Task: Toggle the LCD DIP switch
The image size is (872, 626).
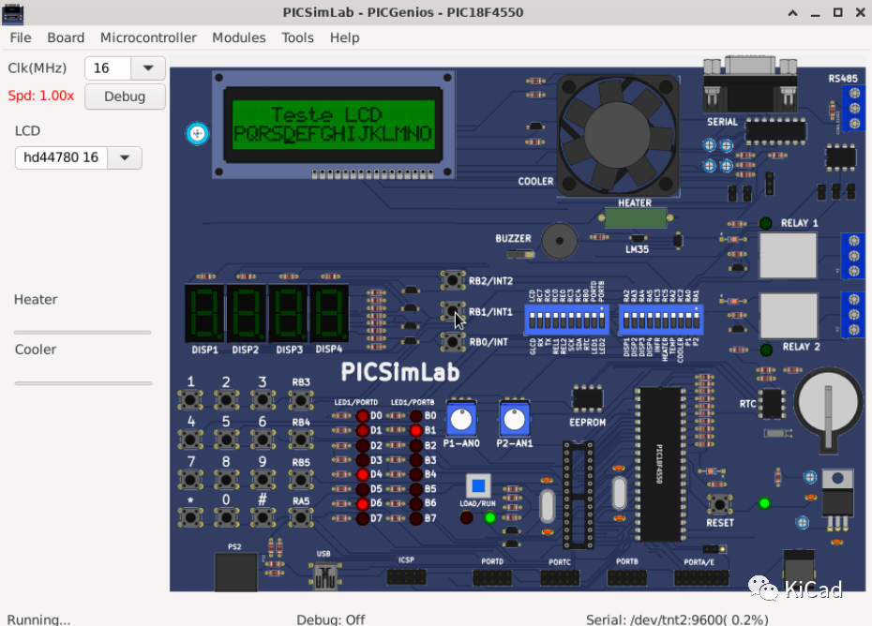Action: [533, 320]
